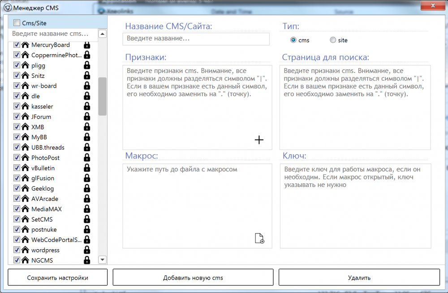
Task: Uncheck the pligg checkbox
Action: [17, 65]
